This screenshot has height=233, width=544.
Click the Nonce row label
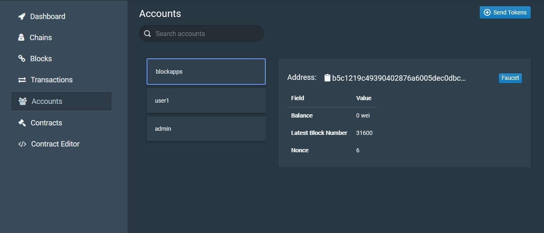pos(300,150)
